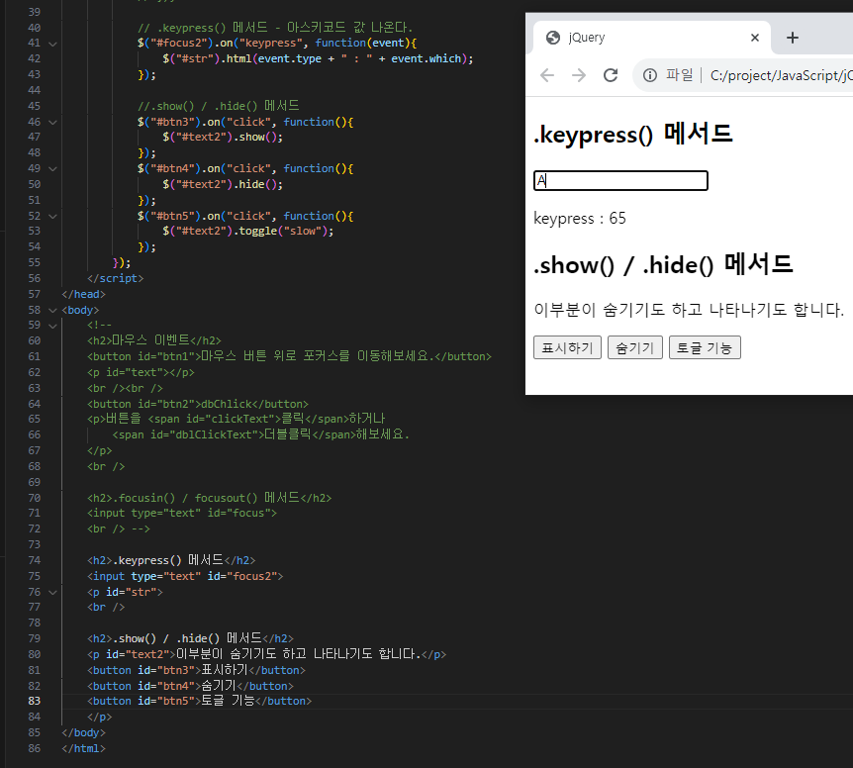Screen dimensions: 853x768
Task: Click the btn3 button tag on line 81
Action: tap(196, 670)
